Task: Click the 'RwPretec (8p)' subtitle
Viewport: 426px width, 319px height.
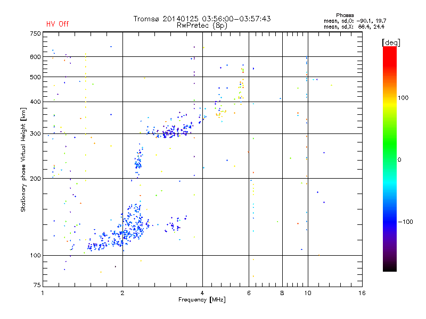Action: coord(202,26)
